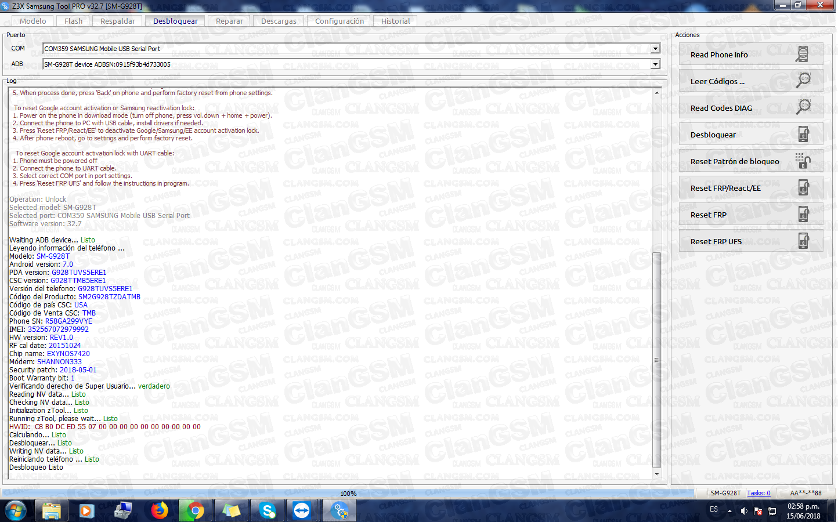Viewport: 838px width, 522px height.
Task: Switch to Google Chrome in the taskbar
Action: (x=195, y=511)
